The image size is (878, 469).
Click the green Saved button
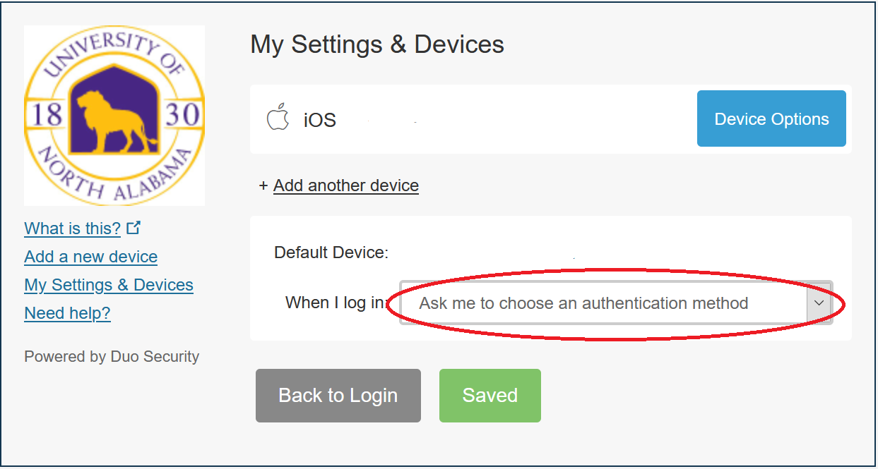tap(490, 396)
